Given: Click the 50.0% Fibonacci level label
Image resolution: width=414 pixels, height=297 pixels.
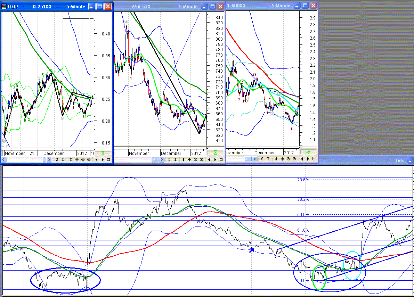Looking at the screenshot, I should coord(303,215).
